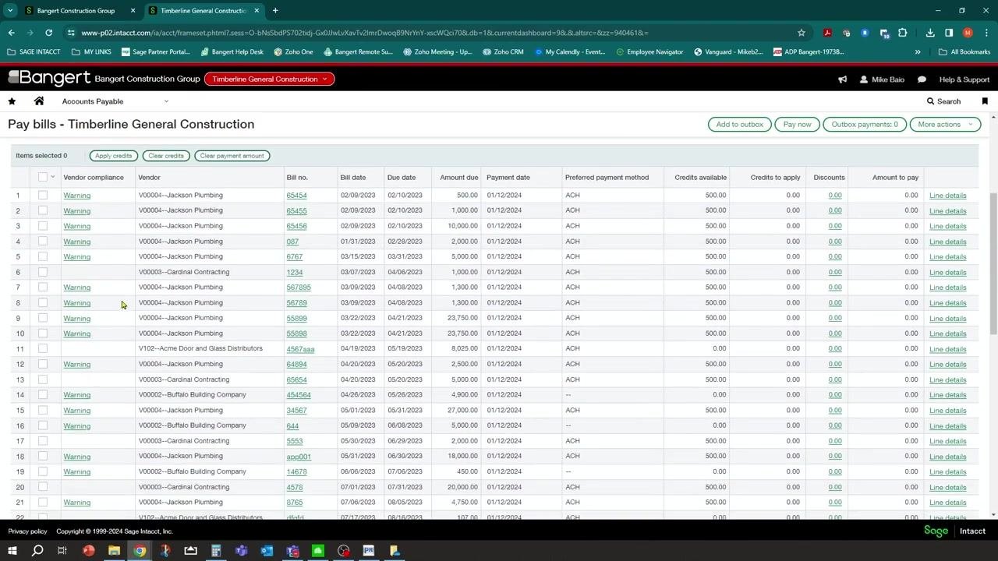Click Add to outbox
Image resolution: width=998 pixels, height=561 pixels.
click(740, 125)
